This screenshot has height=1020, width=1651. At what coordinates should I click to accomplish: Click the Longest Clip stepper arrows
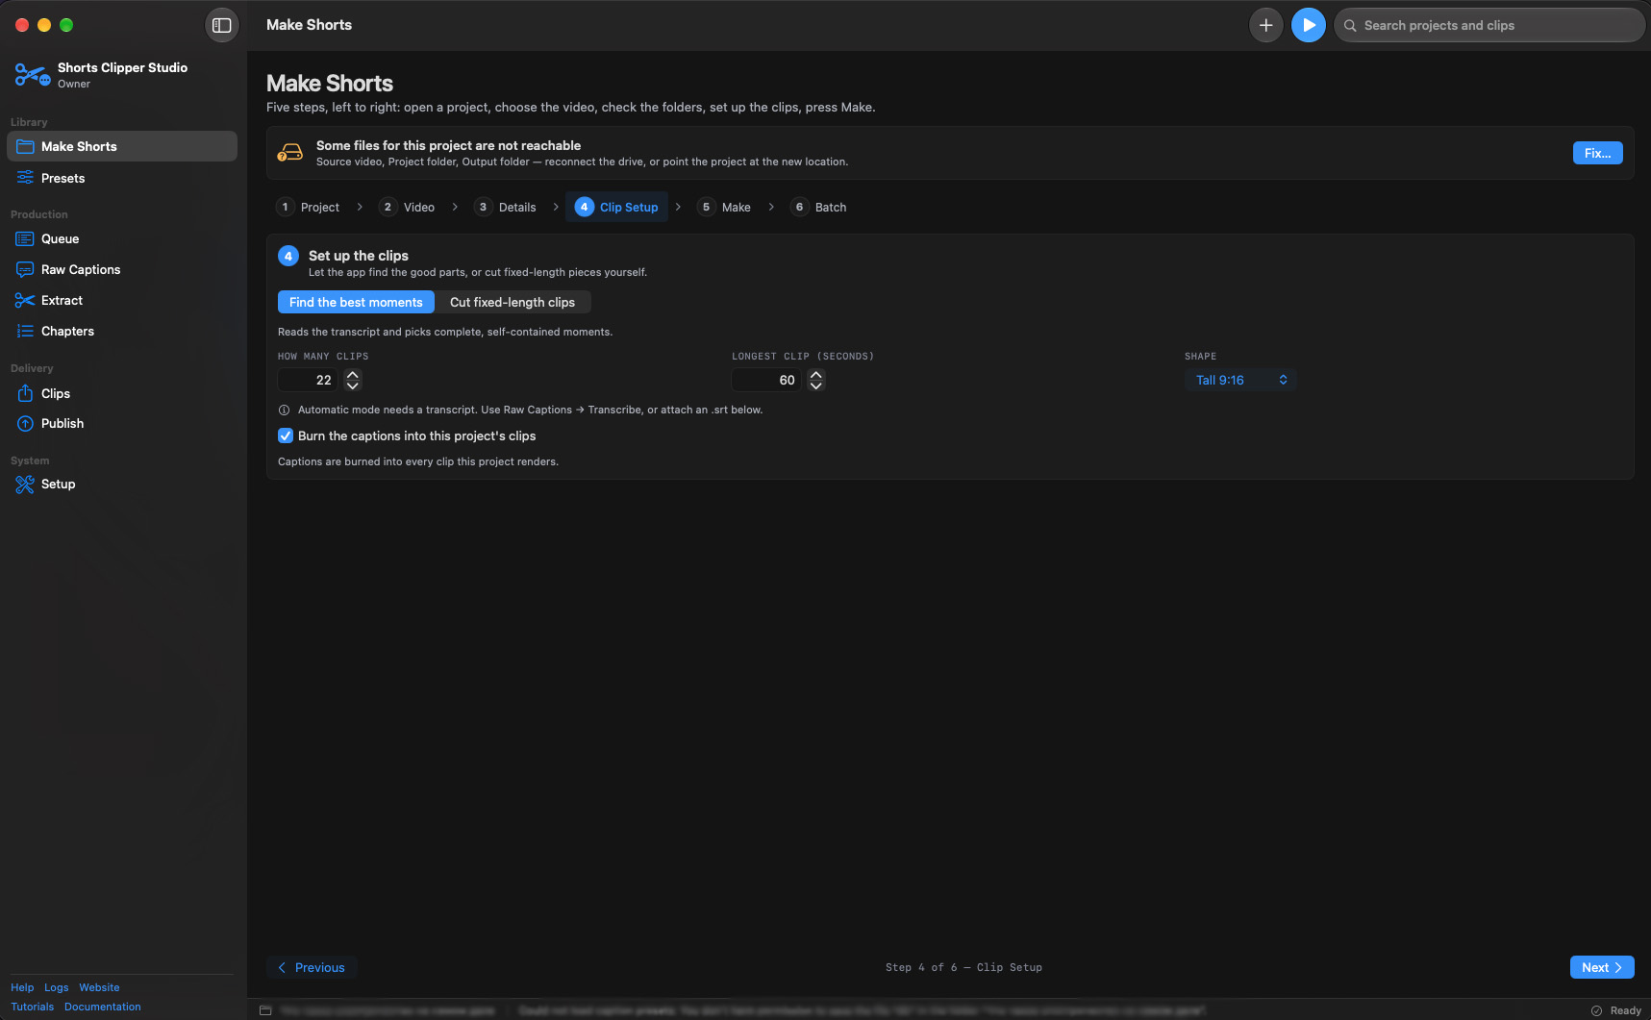816,380
